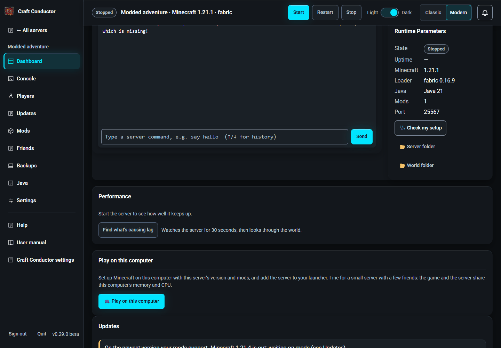This screenshot has height=348, width=501.
Task: Click the Stopped badge in the header
Action: pyautogui.click(x=104, y=13)
